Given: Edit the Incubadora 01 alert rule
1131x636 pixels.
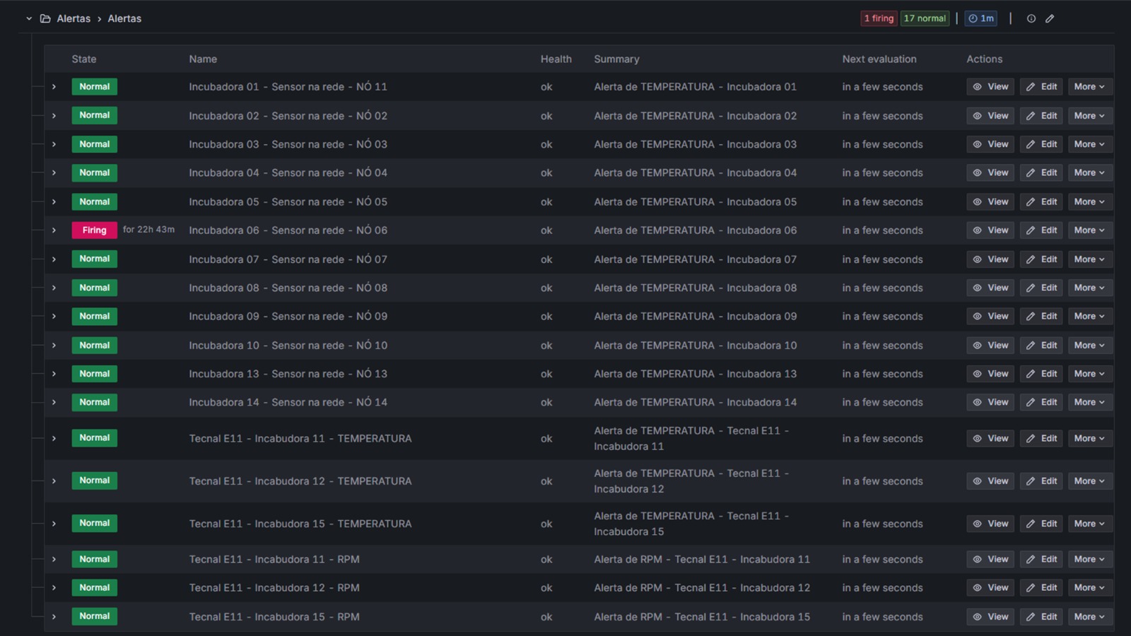Looking at the screenshot, I should [1041, 87].
